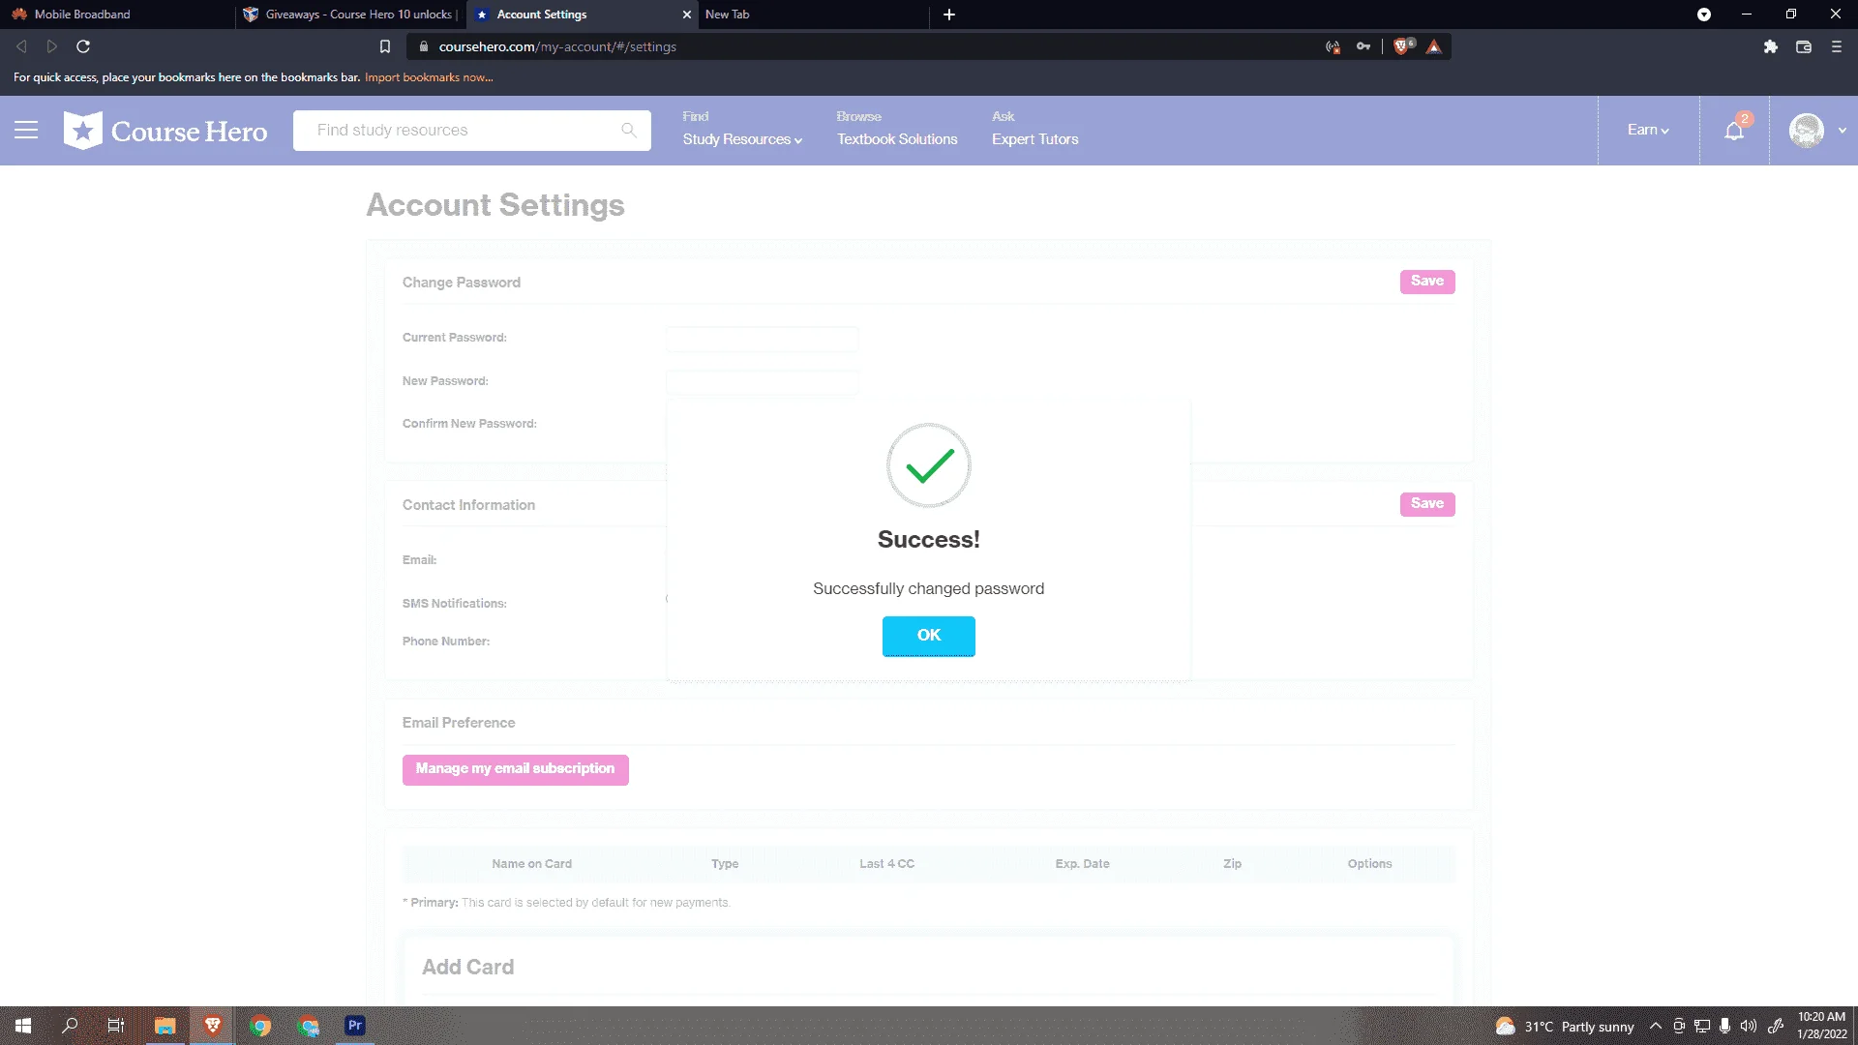This screenshot has height=1045, width=1858.
Task: Click the Name on Card column header
Action: [x=531, y=864]
